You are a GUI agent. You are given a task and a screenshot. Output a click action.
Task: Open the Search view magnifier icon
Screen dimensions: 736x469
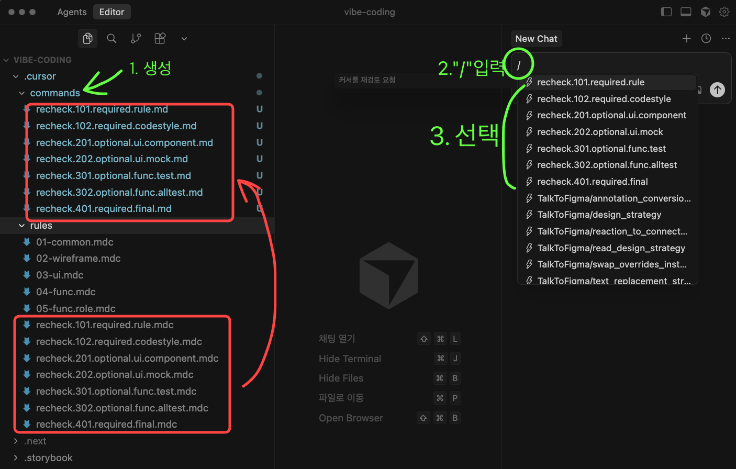coord(111,38)
